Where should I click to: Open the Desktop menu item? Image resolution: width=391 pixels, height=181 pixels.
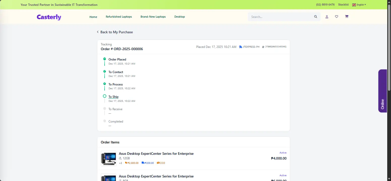(x=179, y=17)
